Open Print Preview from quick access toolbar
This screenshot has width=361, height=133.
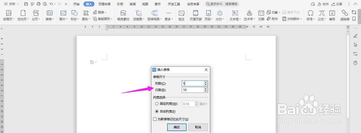45,4
